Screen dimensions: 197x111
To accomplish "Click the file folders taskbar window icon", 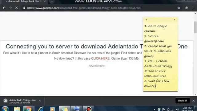I will tap(77, 109).
